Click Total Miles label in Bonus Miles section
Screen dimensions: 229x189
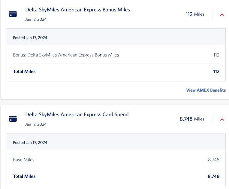[x=24, y=72]
